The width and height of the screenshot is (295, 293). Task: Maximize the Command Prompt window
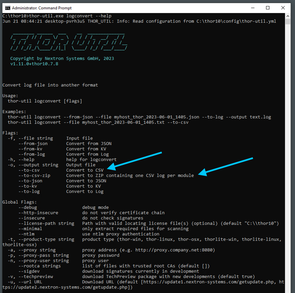[267, 8]
